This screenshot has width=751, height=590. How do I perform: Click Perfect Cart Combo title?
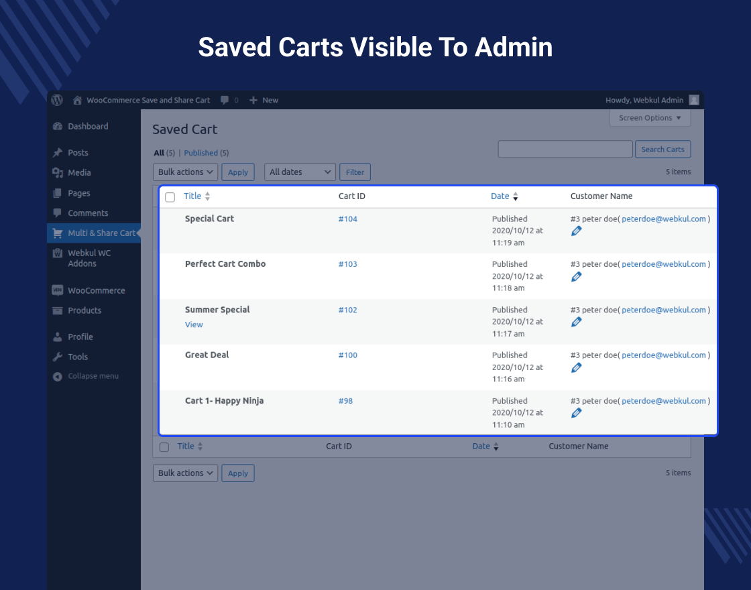point(225,264)
